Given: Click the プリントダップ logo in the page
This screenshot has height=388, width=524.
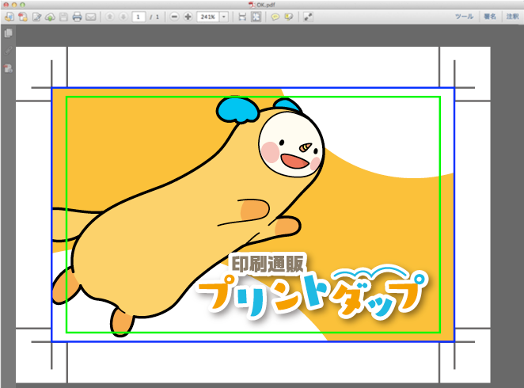Looking at the screenshot, I should coord(313,292).
